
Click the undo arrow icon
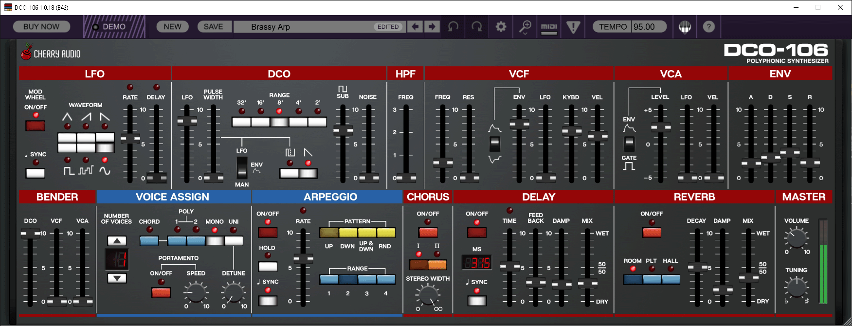pos(453,27)
